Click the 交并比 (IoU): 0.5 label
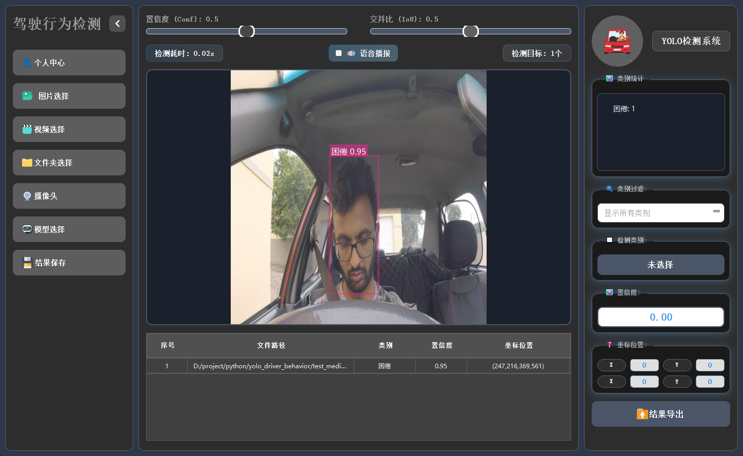Image resolution: width=743 pixels, height=456 pixels. [404, 19]
